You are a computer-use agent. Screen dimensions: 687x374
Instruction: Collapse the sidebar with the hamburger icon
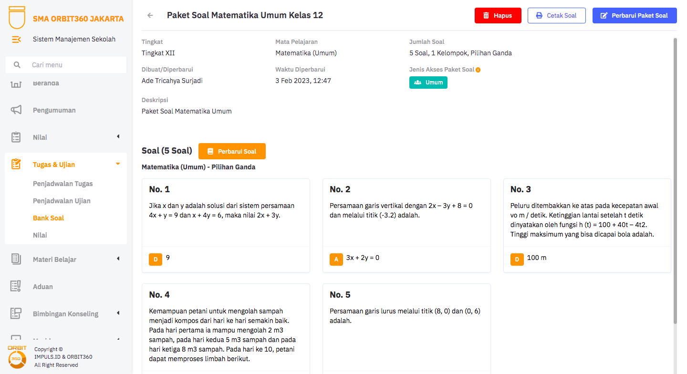tap(16, 39)
